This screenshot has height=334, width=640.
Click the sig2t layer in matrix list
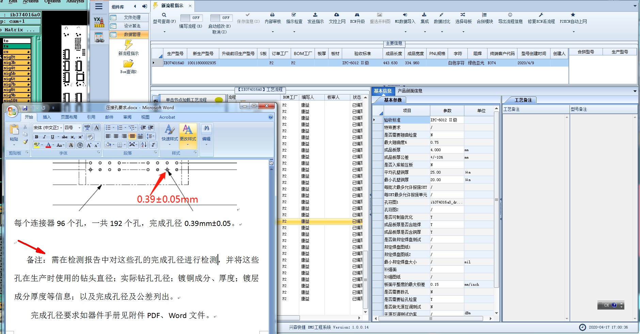point(17,57)
